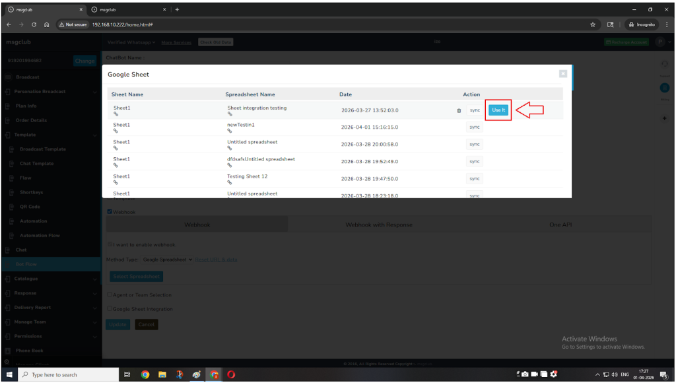Check Agent or Team Selection checkbox

click(x=110, y=295)
